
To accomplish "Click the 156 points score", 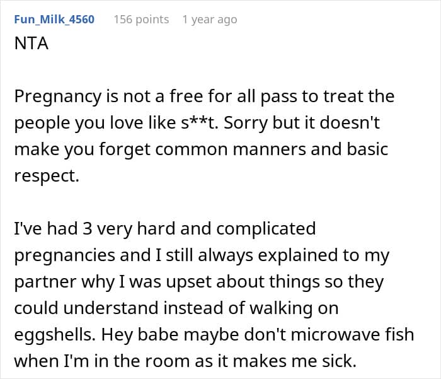I will 141,20.
